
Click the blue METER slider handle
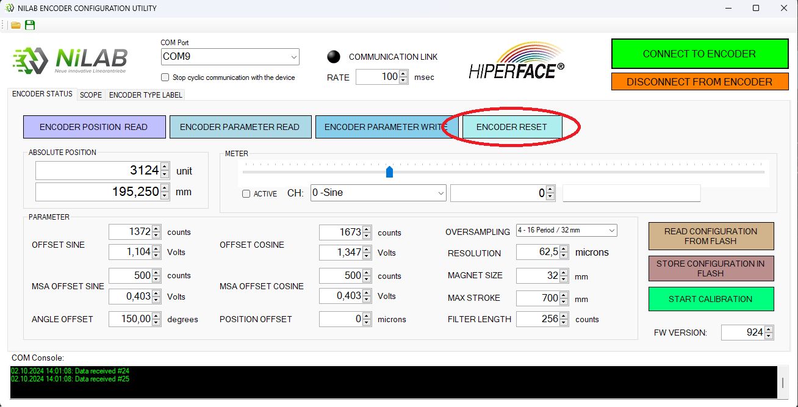pyautogui.click(x=389, y=172)
